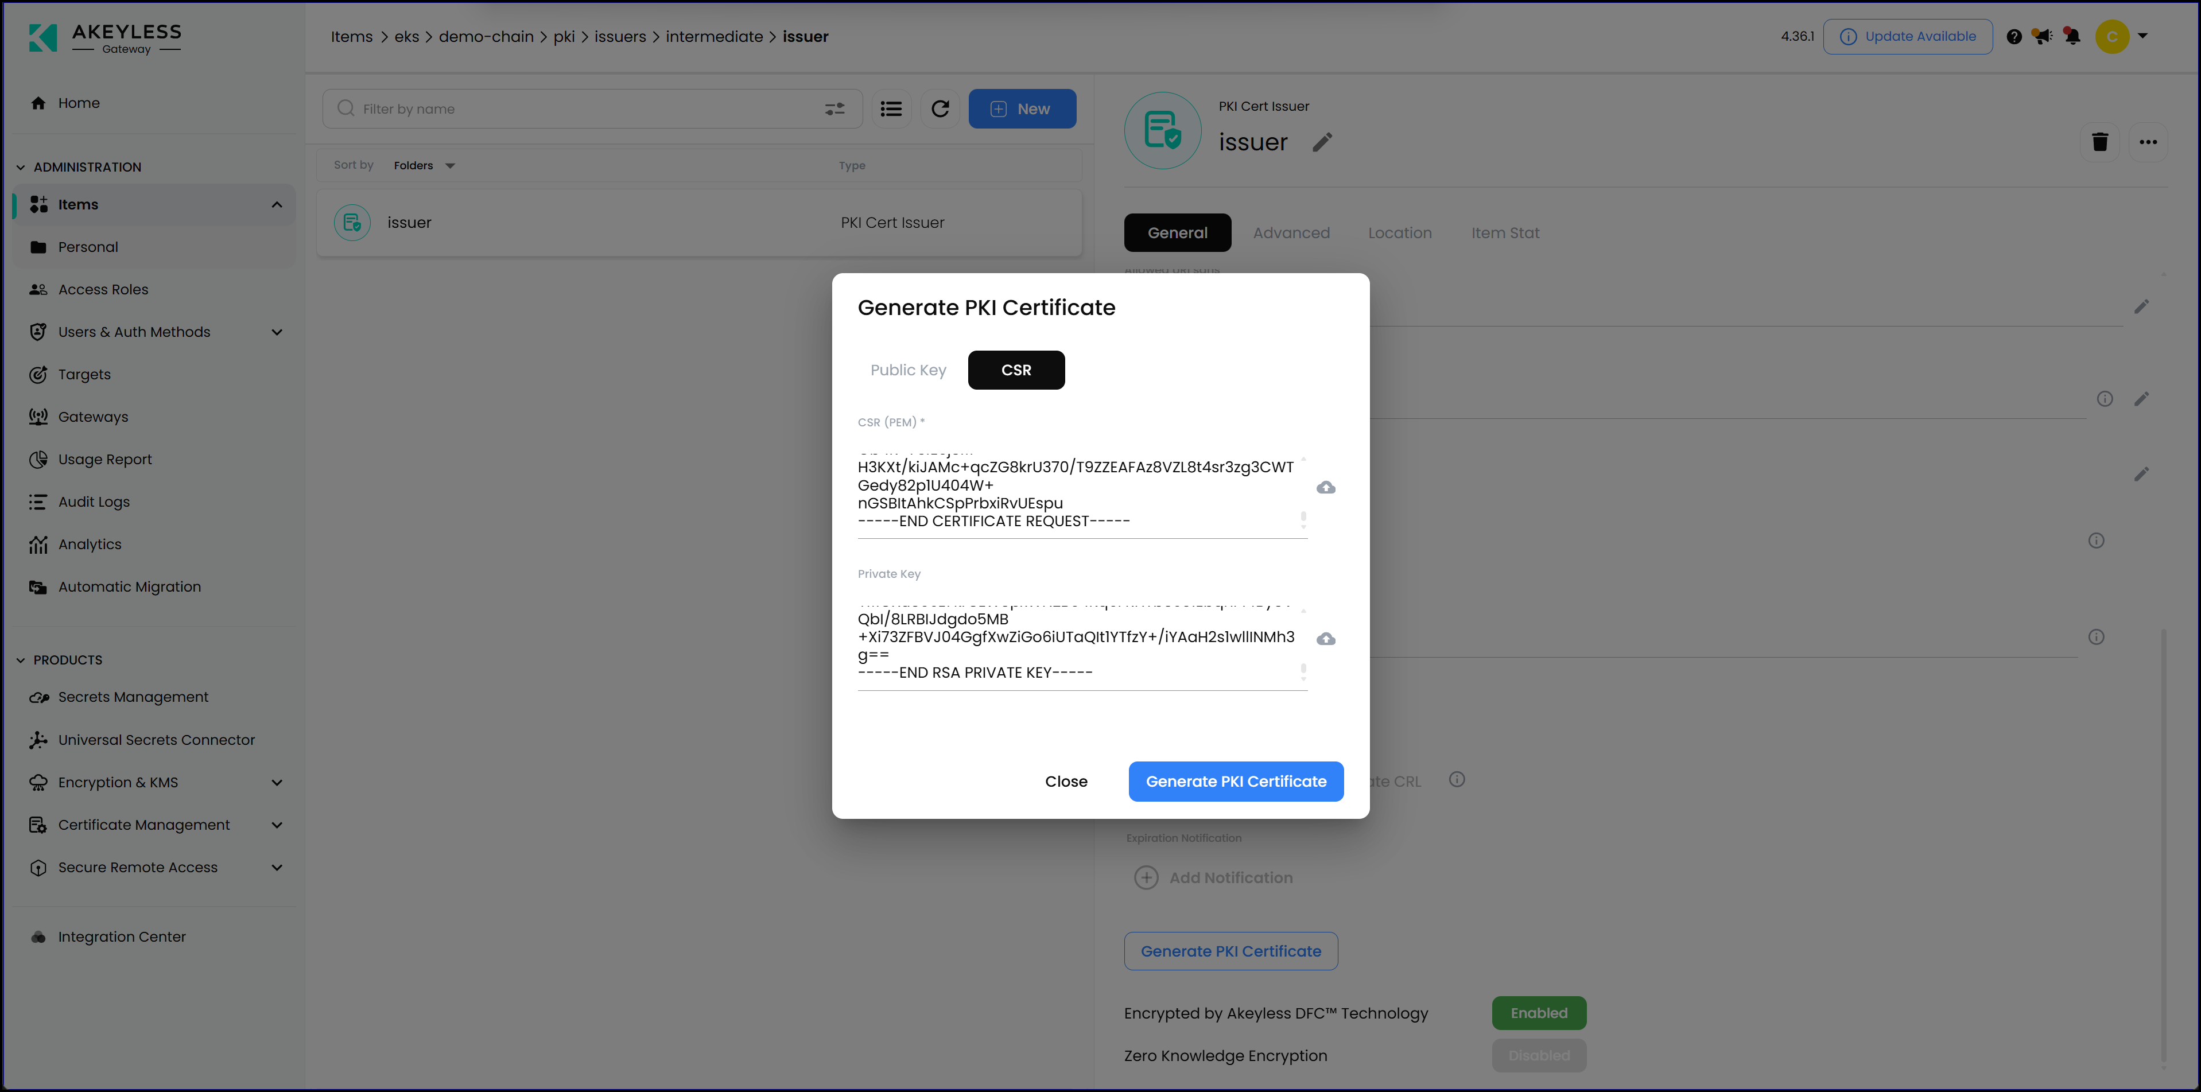Viewport: 2201px width, 1092px height.
Task: Enable Zero Knowledge Encryption
Action: [1539, 1055]
